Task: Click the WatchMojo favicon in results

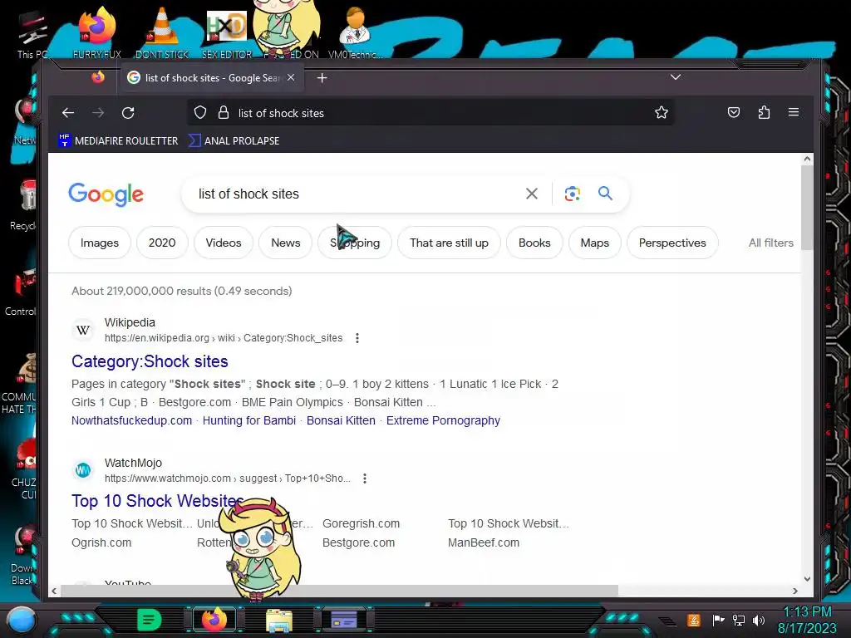Action: coord(83,470)
